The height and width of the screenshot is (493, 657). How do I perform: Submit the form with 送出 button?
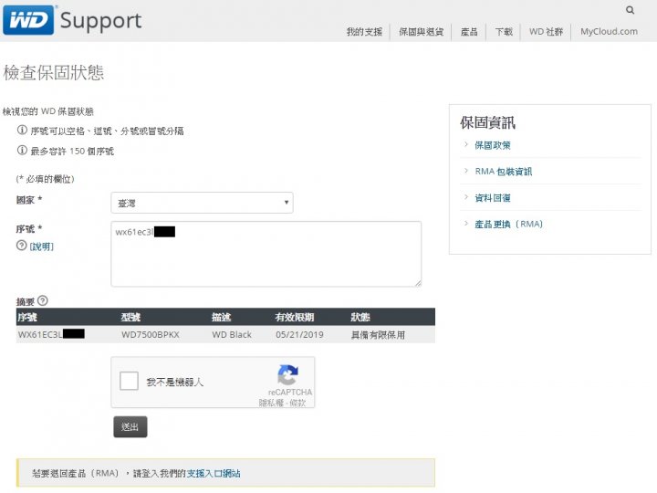(x=130, y=426)
